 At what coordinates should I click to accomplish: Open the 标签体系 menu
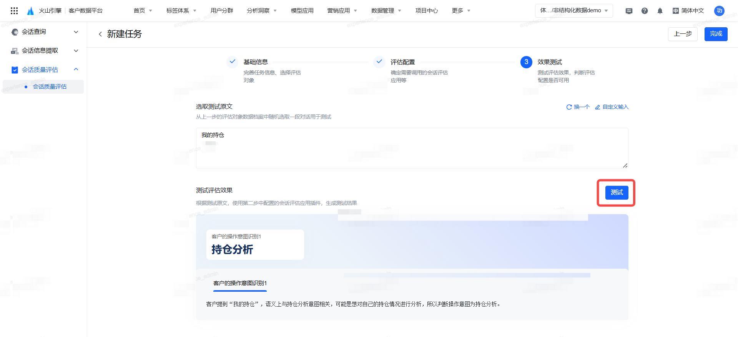181,11
